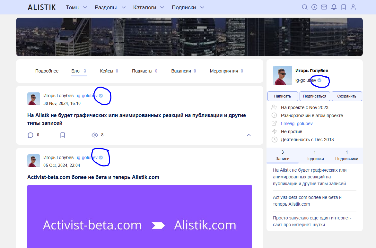Open the t.me/ig_golubev link

coord(297,124)
